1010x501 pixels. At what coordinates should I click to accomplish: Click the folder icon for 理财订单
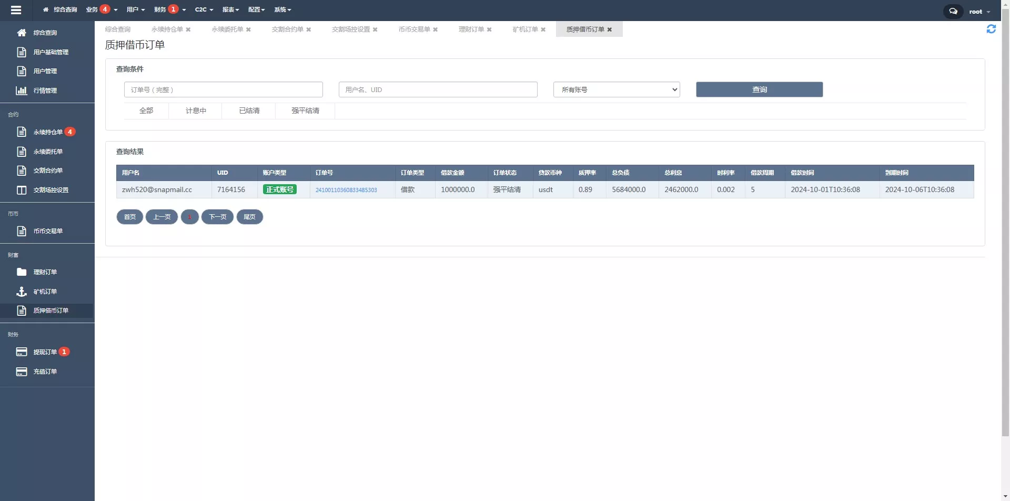pyautogui.click(x=22, y=272)
